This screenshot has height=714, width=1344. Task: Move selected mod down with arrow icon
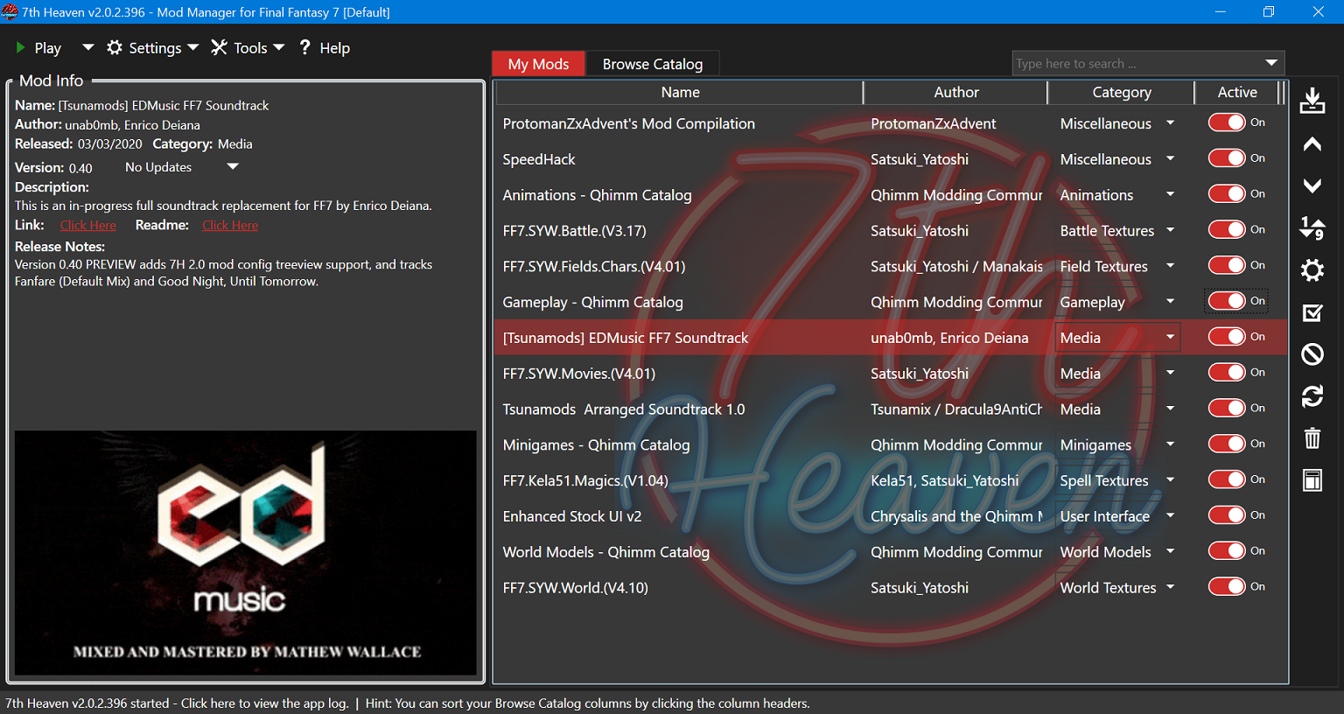[x=1312, y=185]
